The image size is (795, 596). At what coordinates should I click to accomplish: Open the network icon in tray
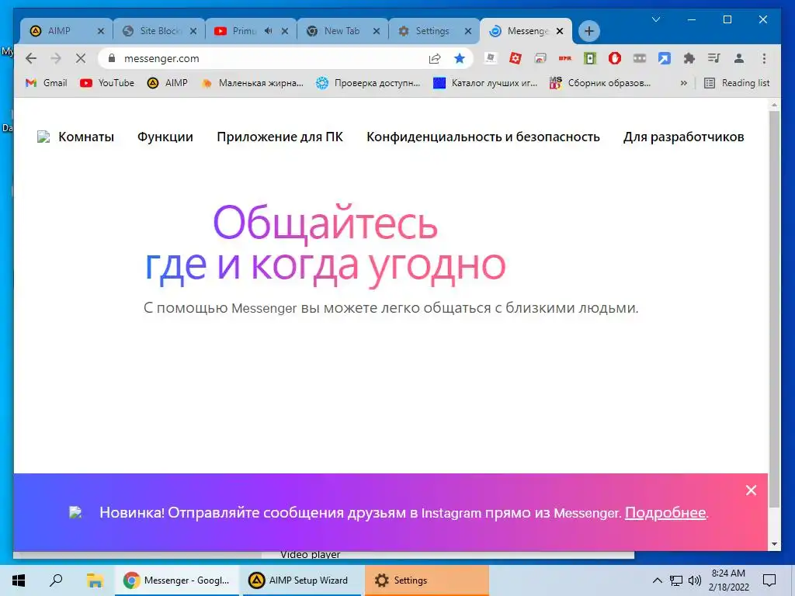676,580
